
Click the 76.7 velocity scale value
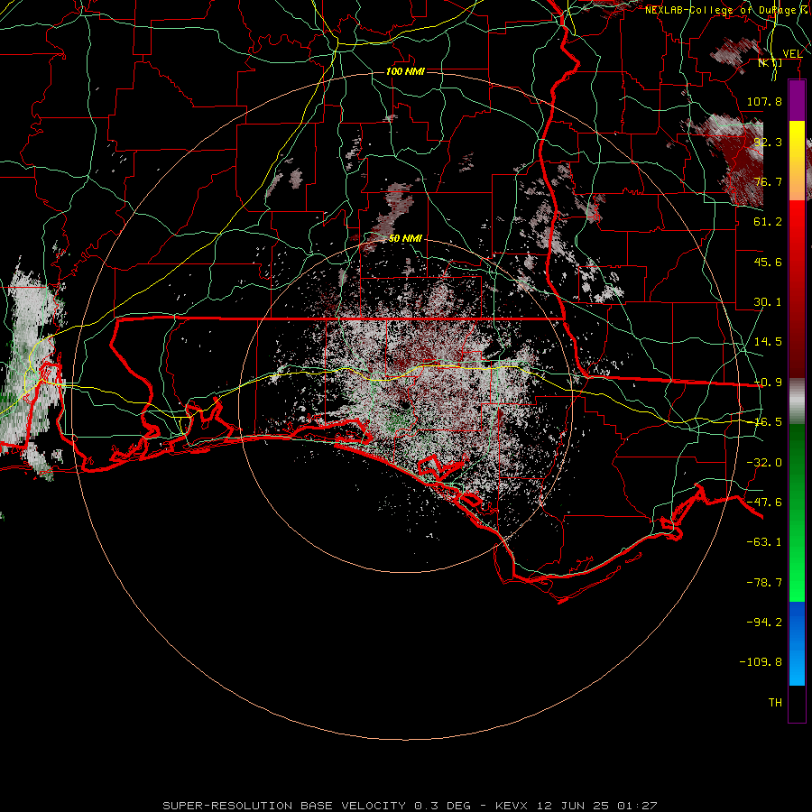point(768,181)
